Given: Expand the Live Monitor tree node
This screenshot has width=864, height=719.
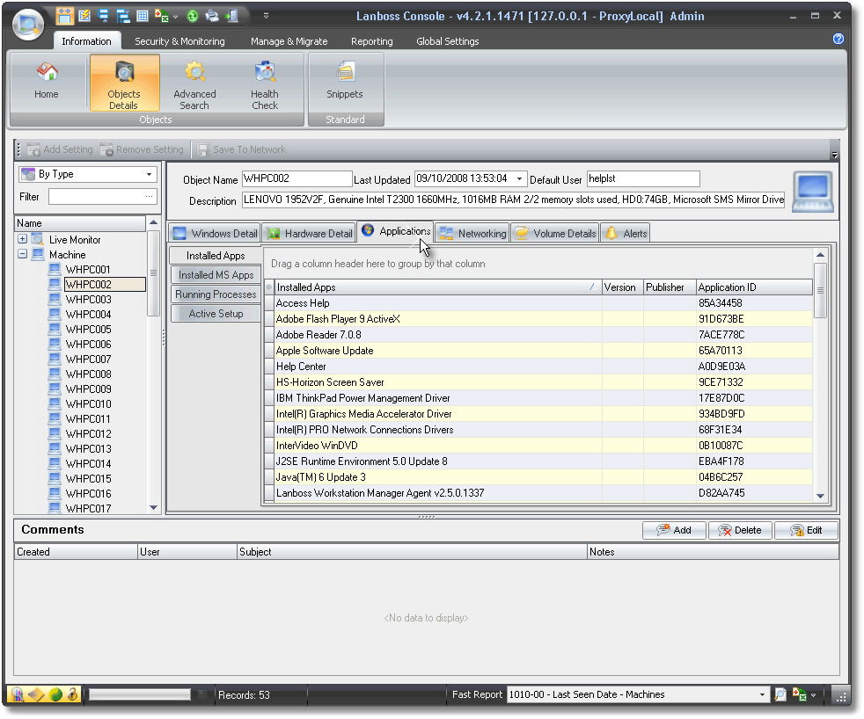Looking at the screenshot, I should point(23,240).
